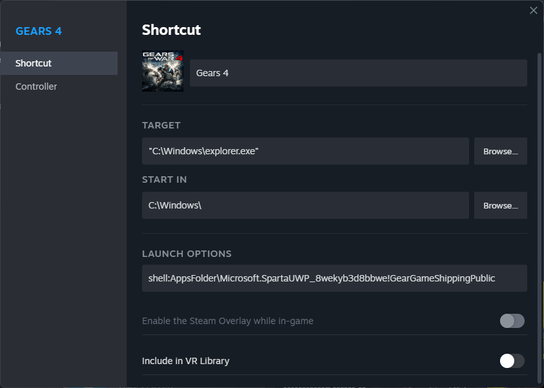Click the explorer.exe path text in Target
Viewport: 544px width, 388px height.
tap(189, 150)
